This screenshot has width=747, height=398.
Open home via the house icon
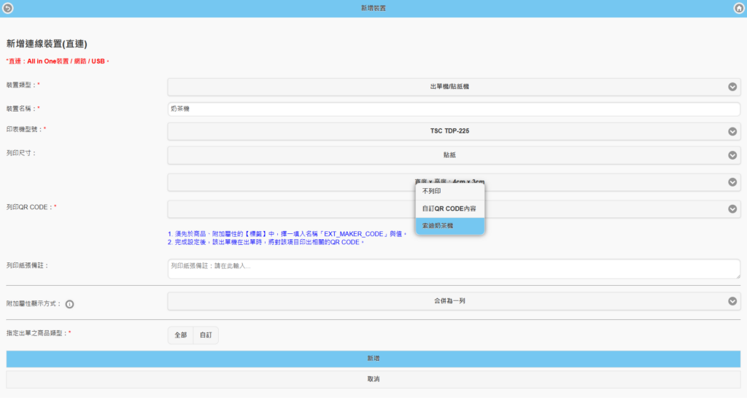click(738, 8)
